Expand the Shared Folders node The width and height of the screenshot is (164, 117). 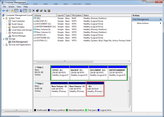point(7,27)
